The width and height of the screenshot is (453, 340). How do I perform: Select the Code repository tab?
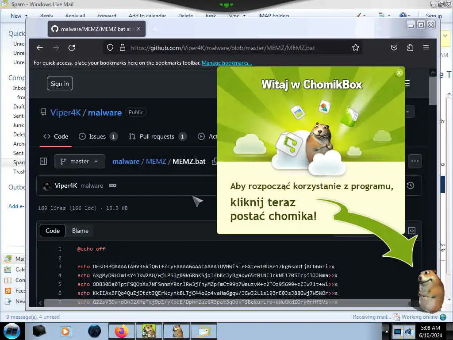click(x=56, y=136)
